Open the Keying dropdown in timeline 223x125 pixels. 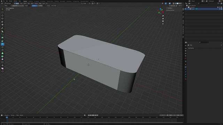coord(13,115)
